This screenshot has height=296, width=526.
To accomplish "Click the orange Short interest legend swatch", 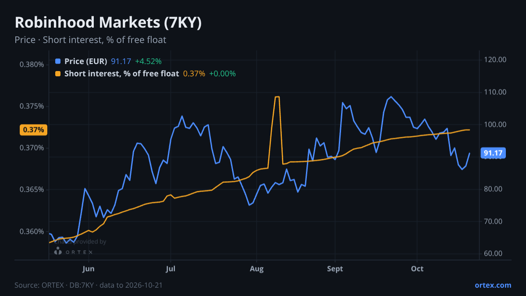I will click(58, 74).
